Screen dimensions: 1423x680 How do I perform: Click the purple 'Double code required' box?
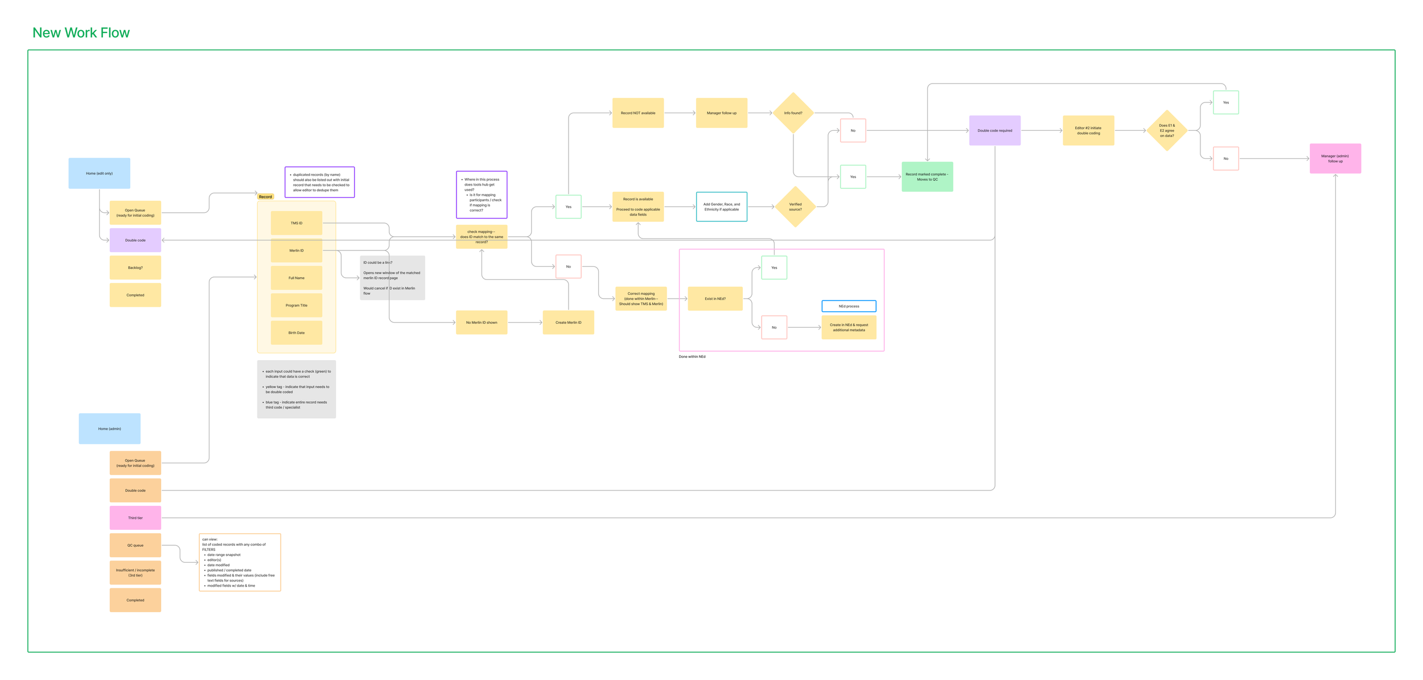tap(994, 130)
